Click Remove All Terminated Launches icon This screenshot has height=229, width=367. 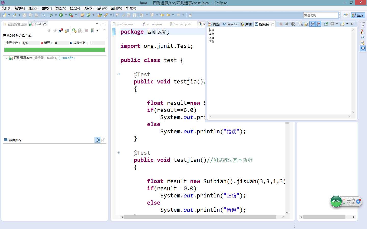(x=293, y=24)
